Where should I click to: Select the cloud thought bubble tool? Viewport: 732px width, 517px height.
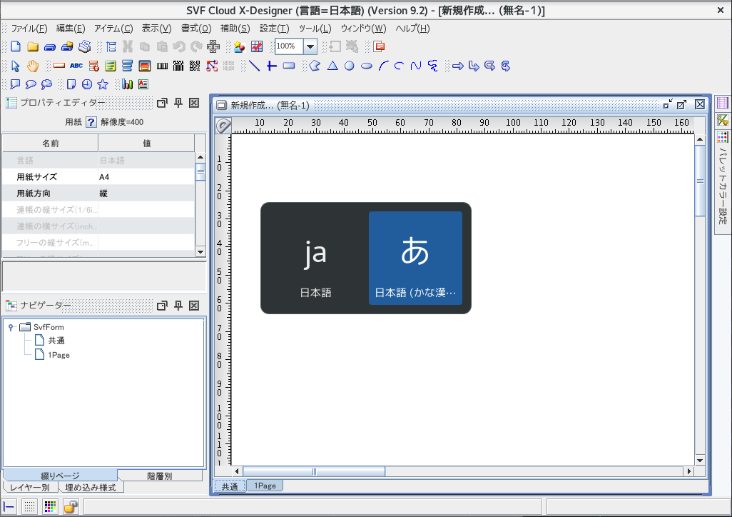pyautogui.click(x=46, y=84)
